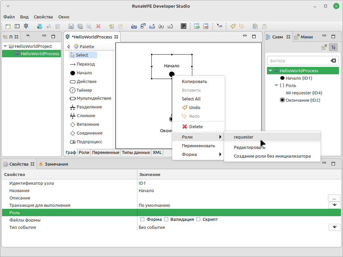Screen dimensions: 343x257
Task: Open Тип события dropdown arrow
Action: point(335,227)
